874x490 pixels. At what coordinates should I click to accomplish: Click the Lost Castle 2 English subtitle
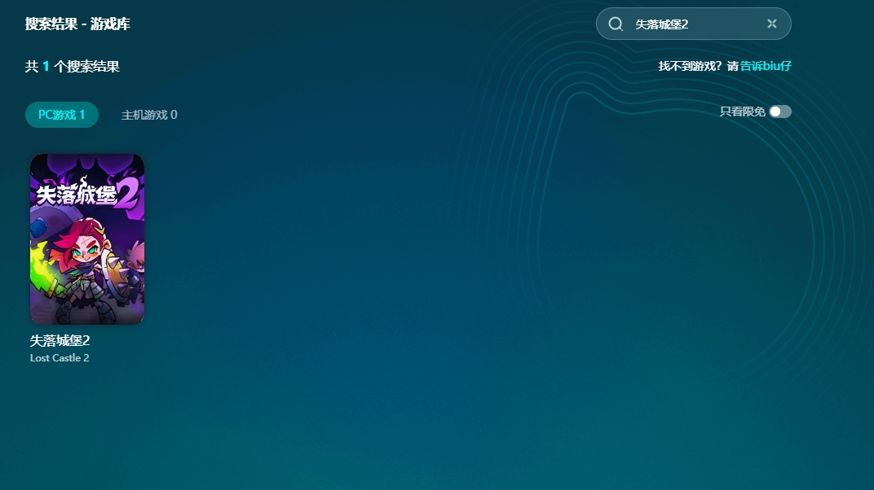(60, 358)
